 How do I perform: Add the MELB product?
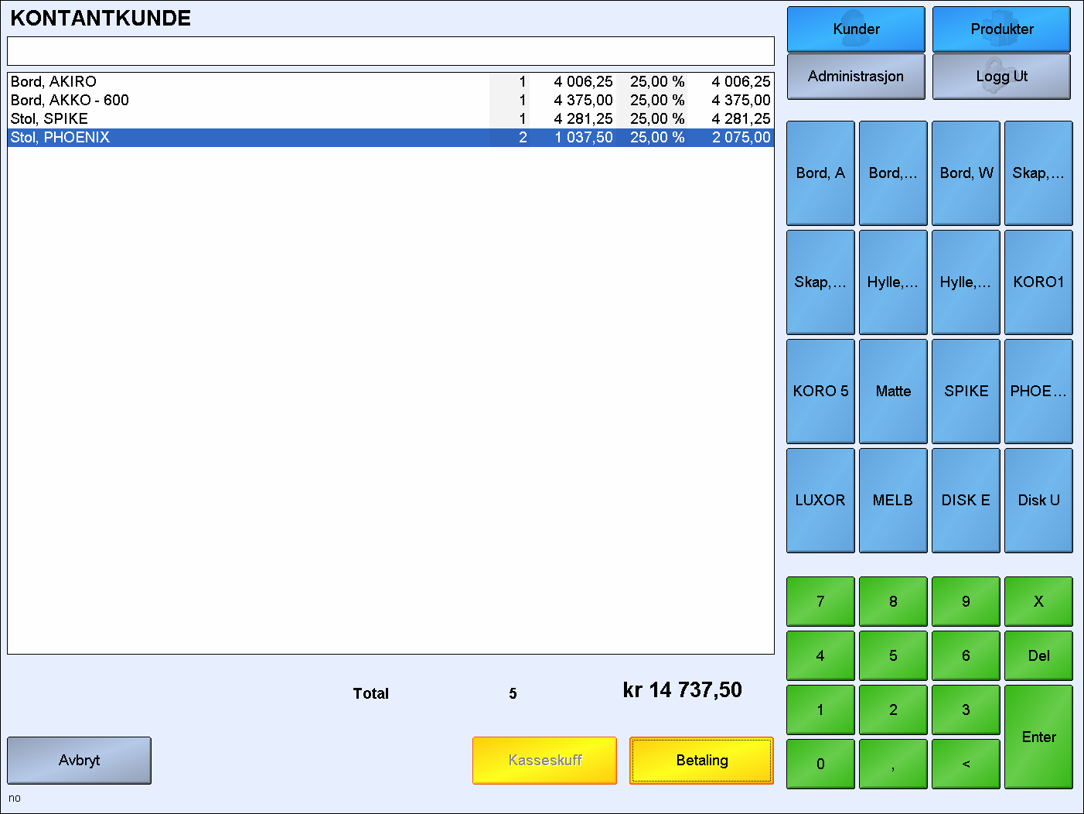tap(893, 501)
